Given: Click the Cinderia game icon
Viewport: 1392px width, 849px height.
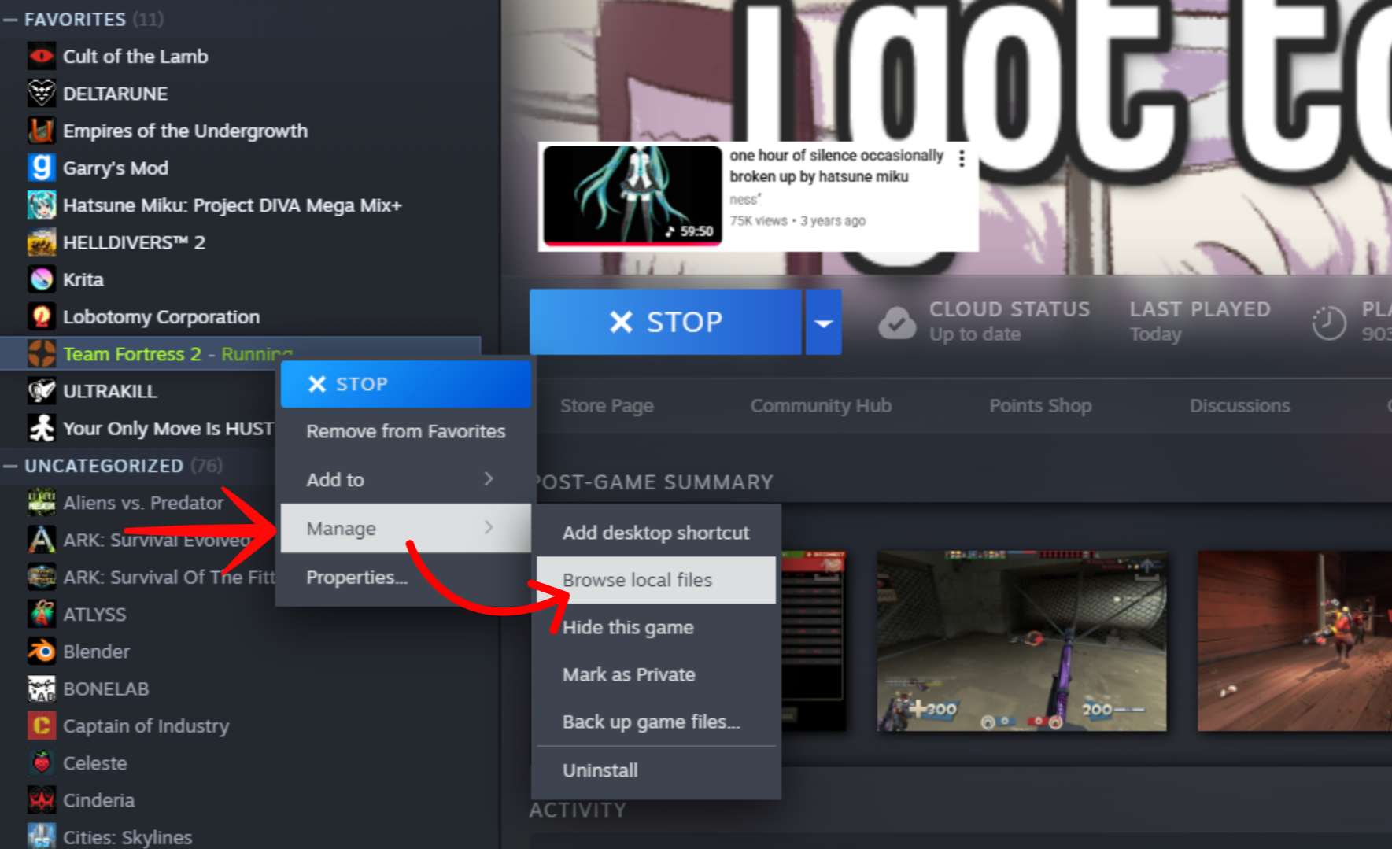Looking at the screenshot, I should pos(42,800).
